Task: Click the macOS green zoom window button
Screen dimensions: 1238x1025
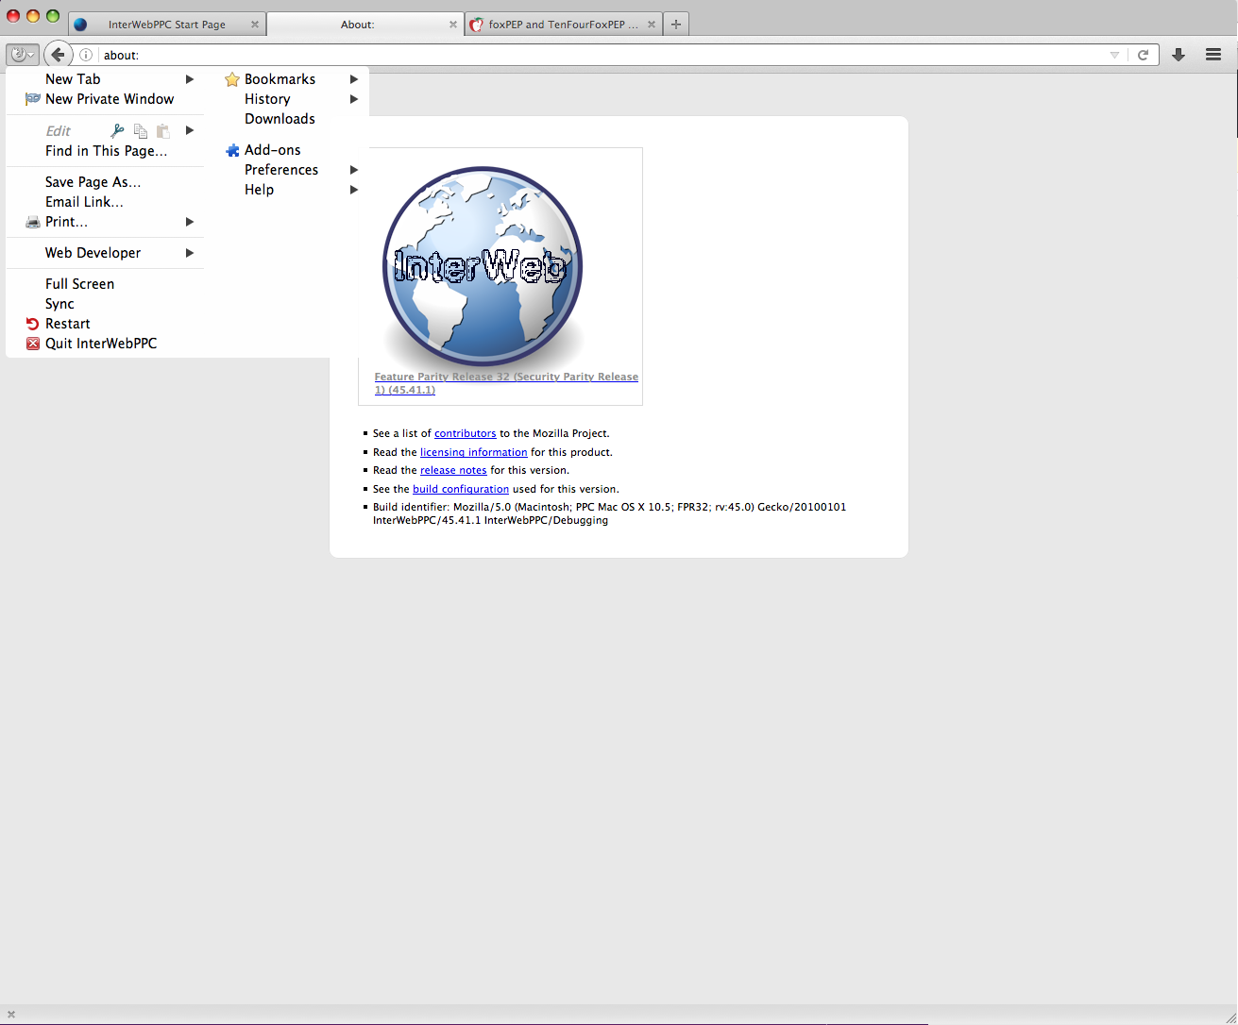Action: 53,16
